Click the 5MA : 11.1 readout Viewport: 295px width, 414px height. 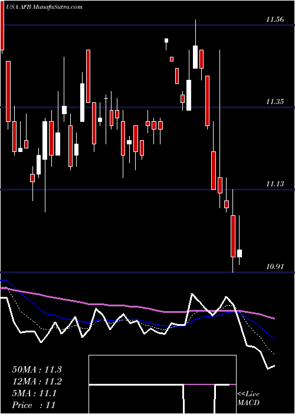34,393
